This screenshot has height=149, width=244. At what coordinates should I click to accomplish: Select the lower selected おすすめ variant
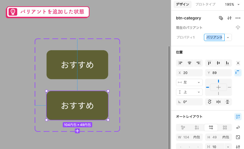coord(77,106)
